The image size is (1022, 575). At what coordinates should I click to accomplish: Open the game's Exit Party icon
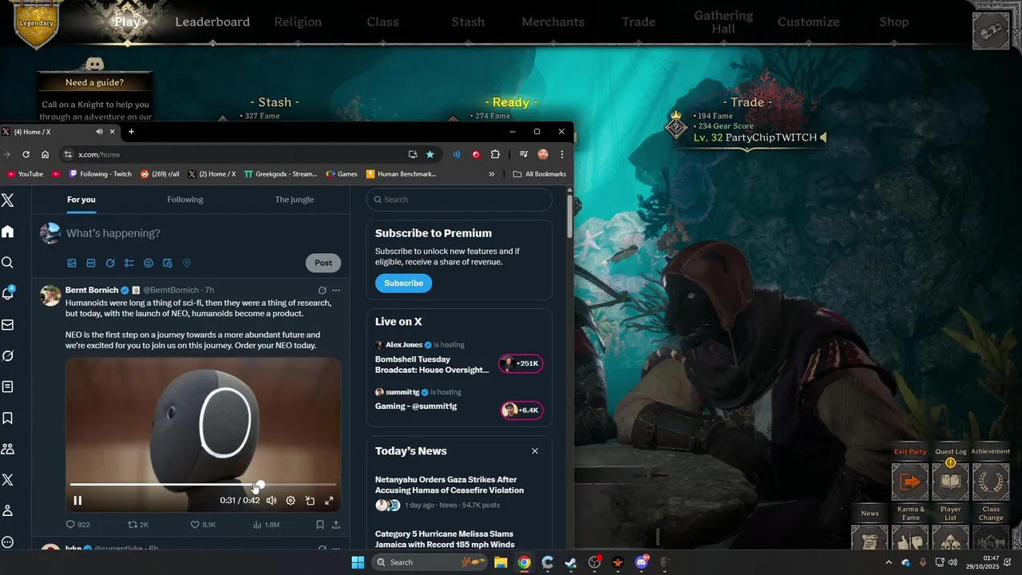pos(910,481)
